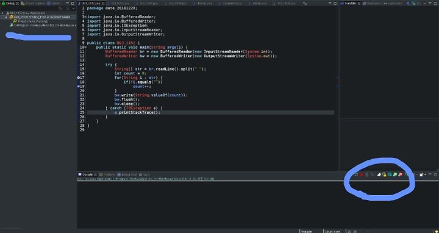This screenshot has height=233, width=439.
Task: Click inside the Console output area
Action: (258, 204)
